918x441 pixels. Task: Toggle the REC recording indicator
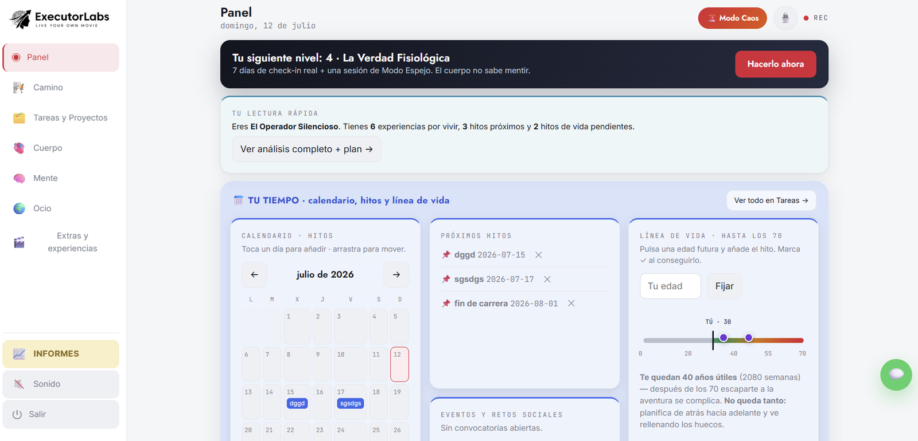815,18
